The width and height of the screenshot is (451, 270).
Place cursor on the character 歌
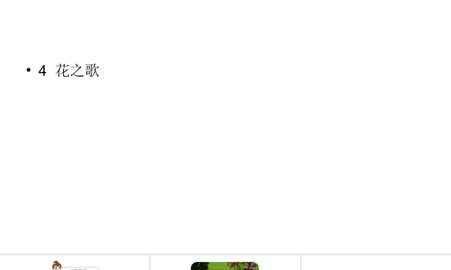click(x=92, y=71)
